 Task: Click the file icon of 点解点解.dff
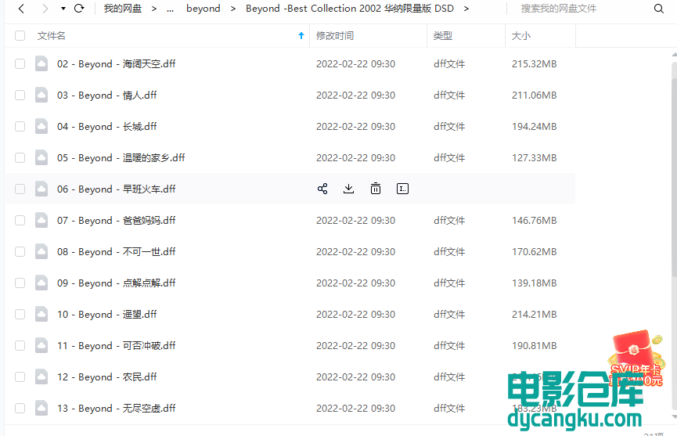click(x=41, y=283)
